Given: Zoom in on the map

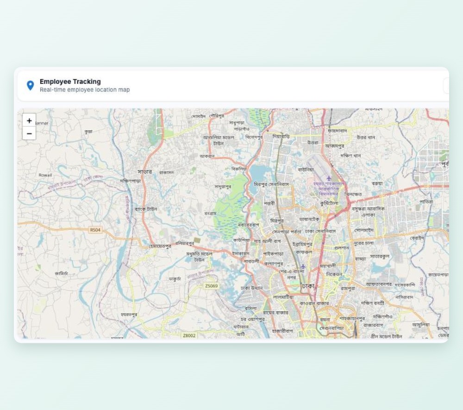Looking at the screenshot, I should coord(29,120).
